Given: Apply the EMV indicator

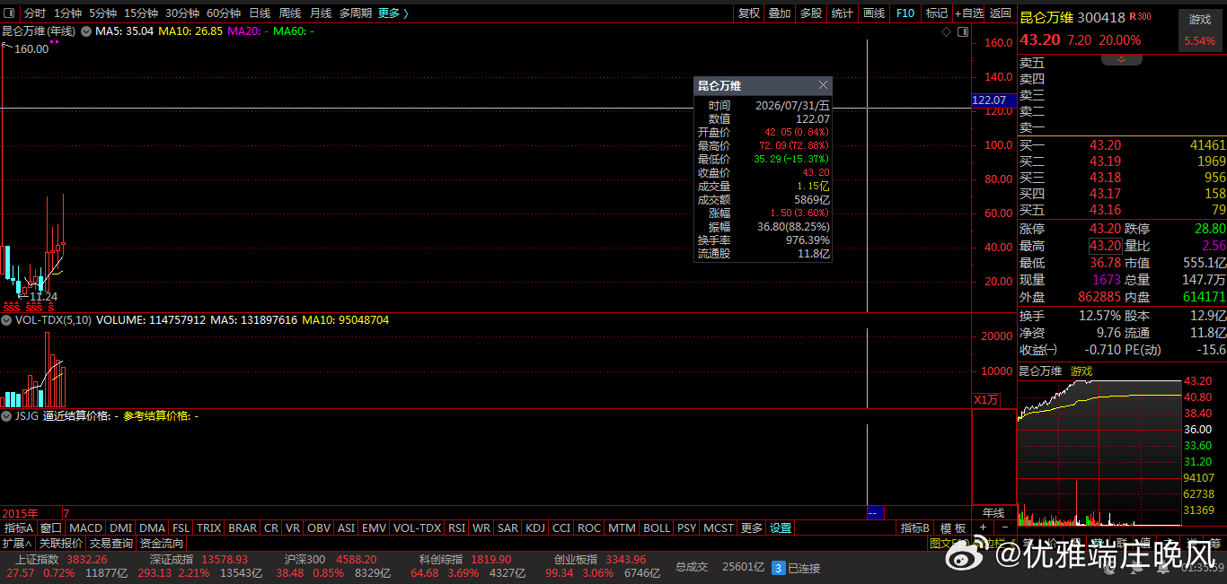Looking at the screenshot, I should click(374, 528).
